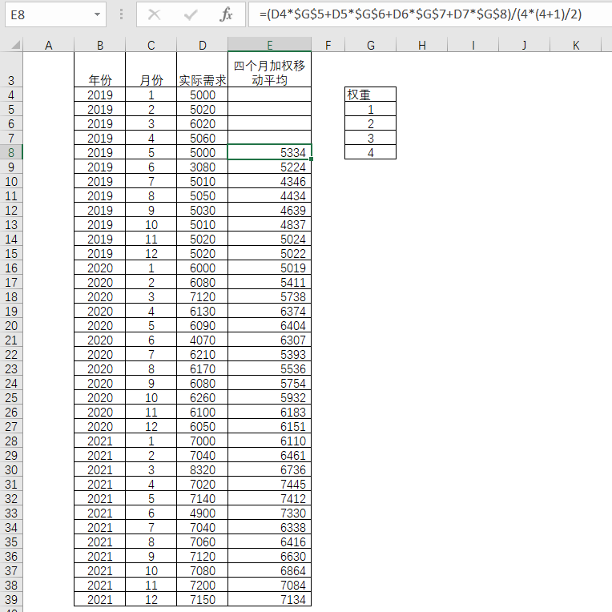The height and width of the screenshot is (612, 612).
Task: Click the last average value 7134
Action: [x=269, y=599]
